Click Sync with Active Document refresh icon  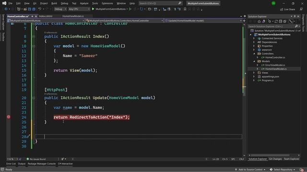pyautogui.click(x=276, y=21)
